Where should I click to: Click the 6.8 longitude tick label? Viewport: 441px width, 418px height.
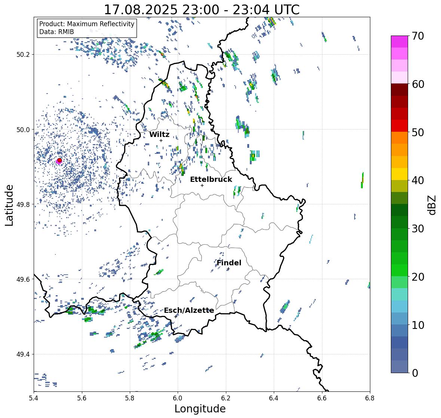[x=370, y=398]
